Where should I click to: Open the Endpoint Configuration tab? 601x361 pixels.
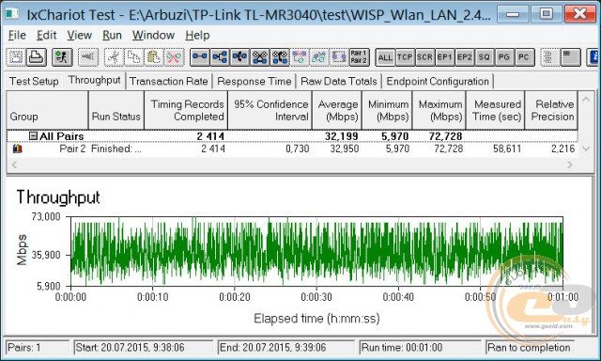click(438, 82)
